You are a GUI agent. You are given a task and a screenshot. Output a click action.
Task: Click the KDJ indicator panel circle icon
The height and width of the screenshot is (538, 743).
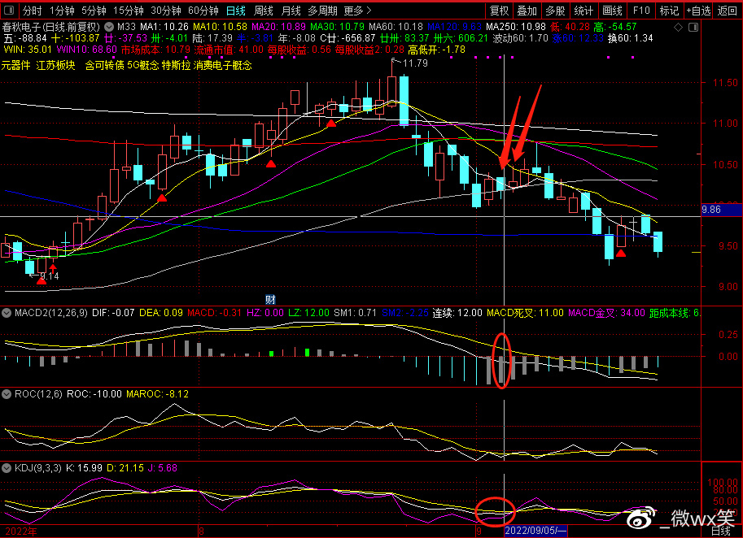point(6,468)
